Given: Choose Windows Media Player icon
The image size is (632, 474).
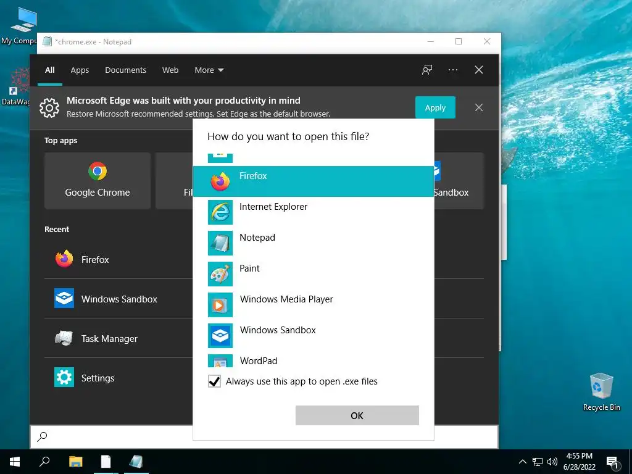Looking at the screenshot, I should click(x=220, y=305).
